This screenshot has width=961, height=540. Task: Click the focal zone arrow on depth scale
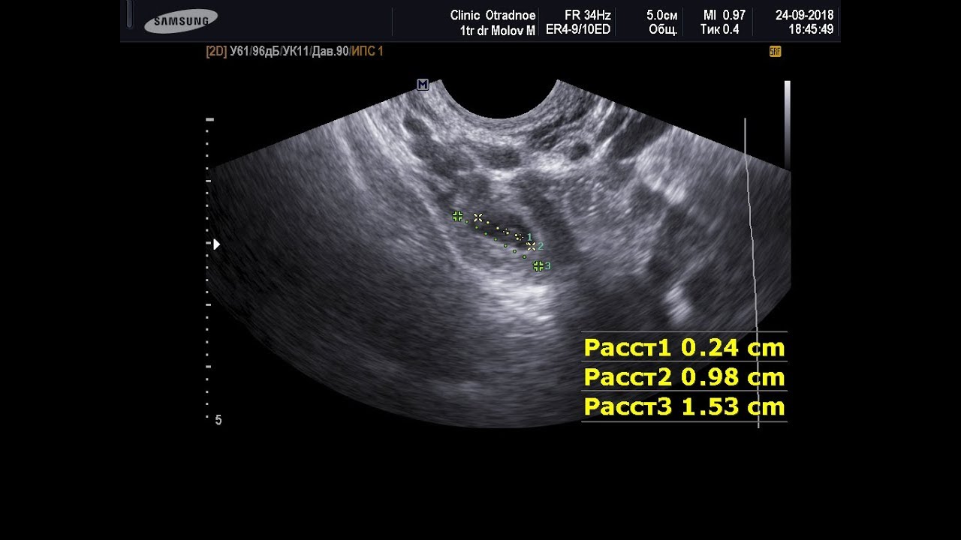(216, 244)
